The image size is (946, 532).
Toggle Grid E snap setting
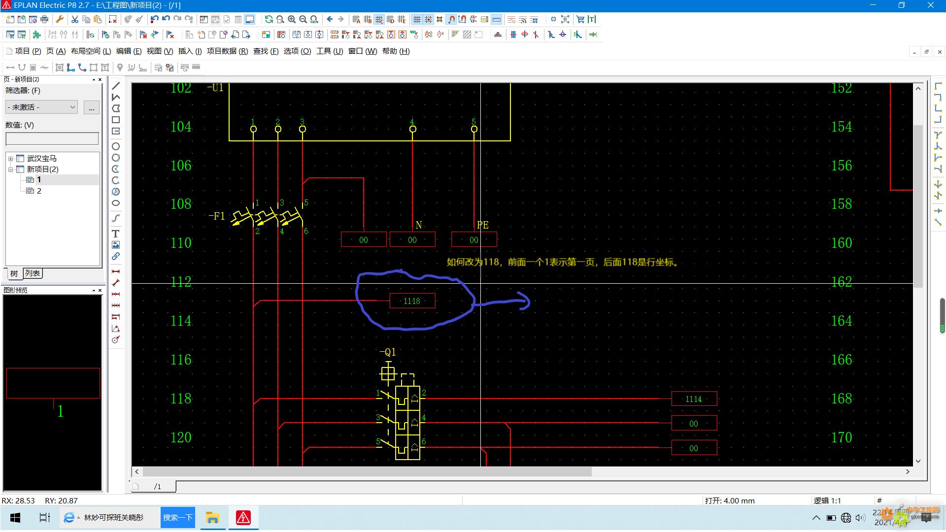(x=402, y=19)
